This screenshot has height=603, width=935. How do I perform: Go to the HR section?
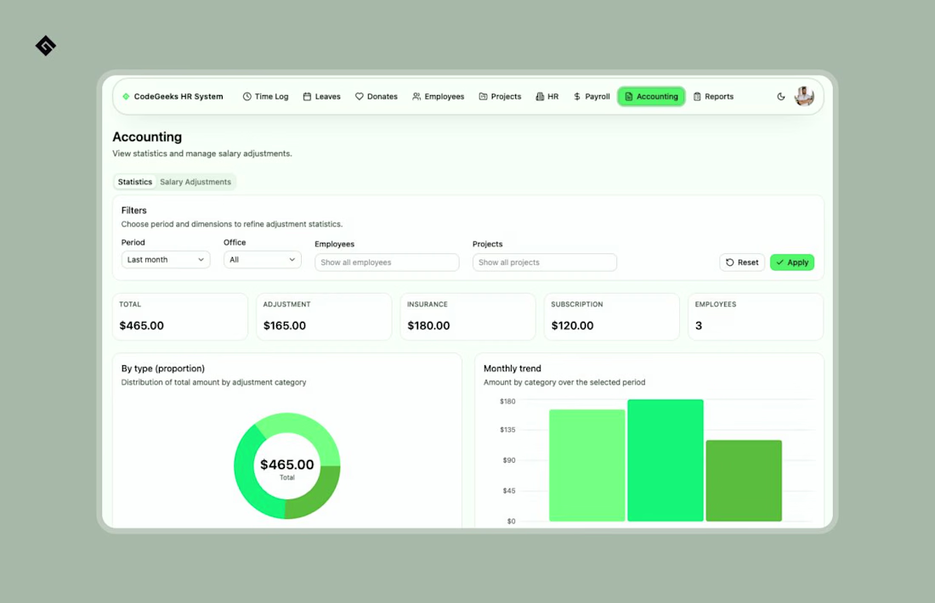[x=547, y=97]
